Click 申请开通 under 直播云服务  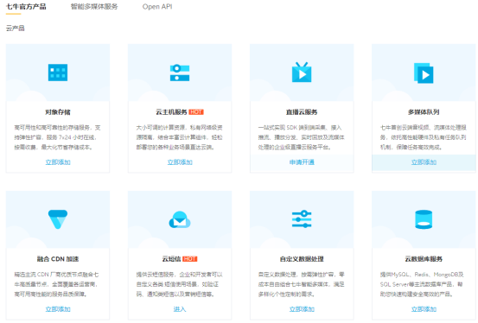point(302,162)
